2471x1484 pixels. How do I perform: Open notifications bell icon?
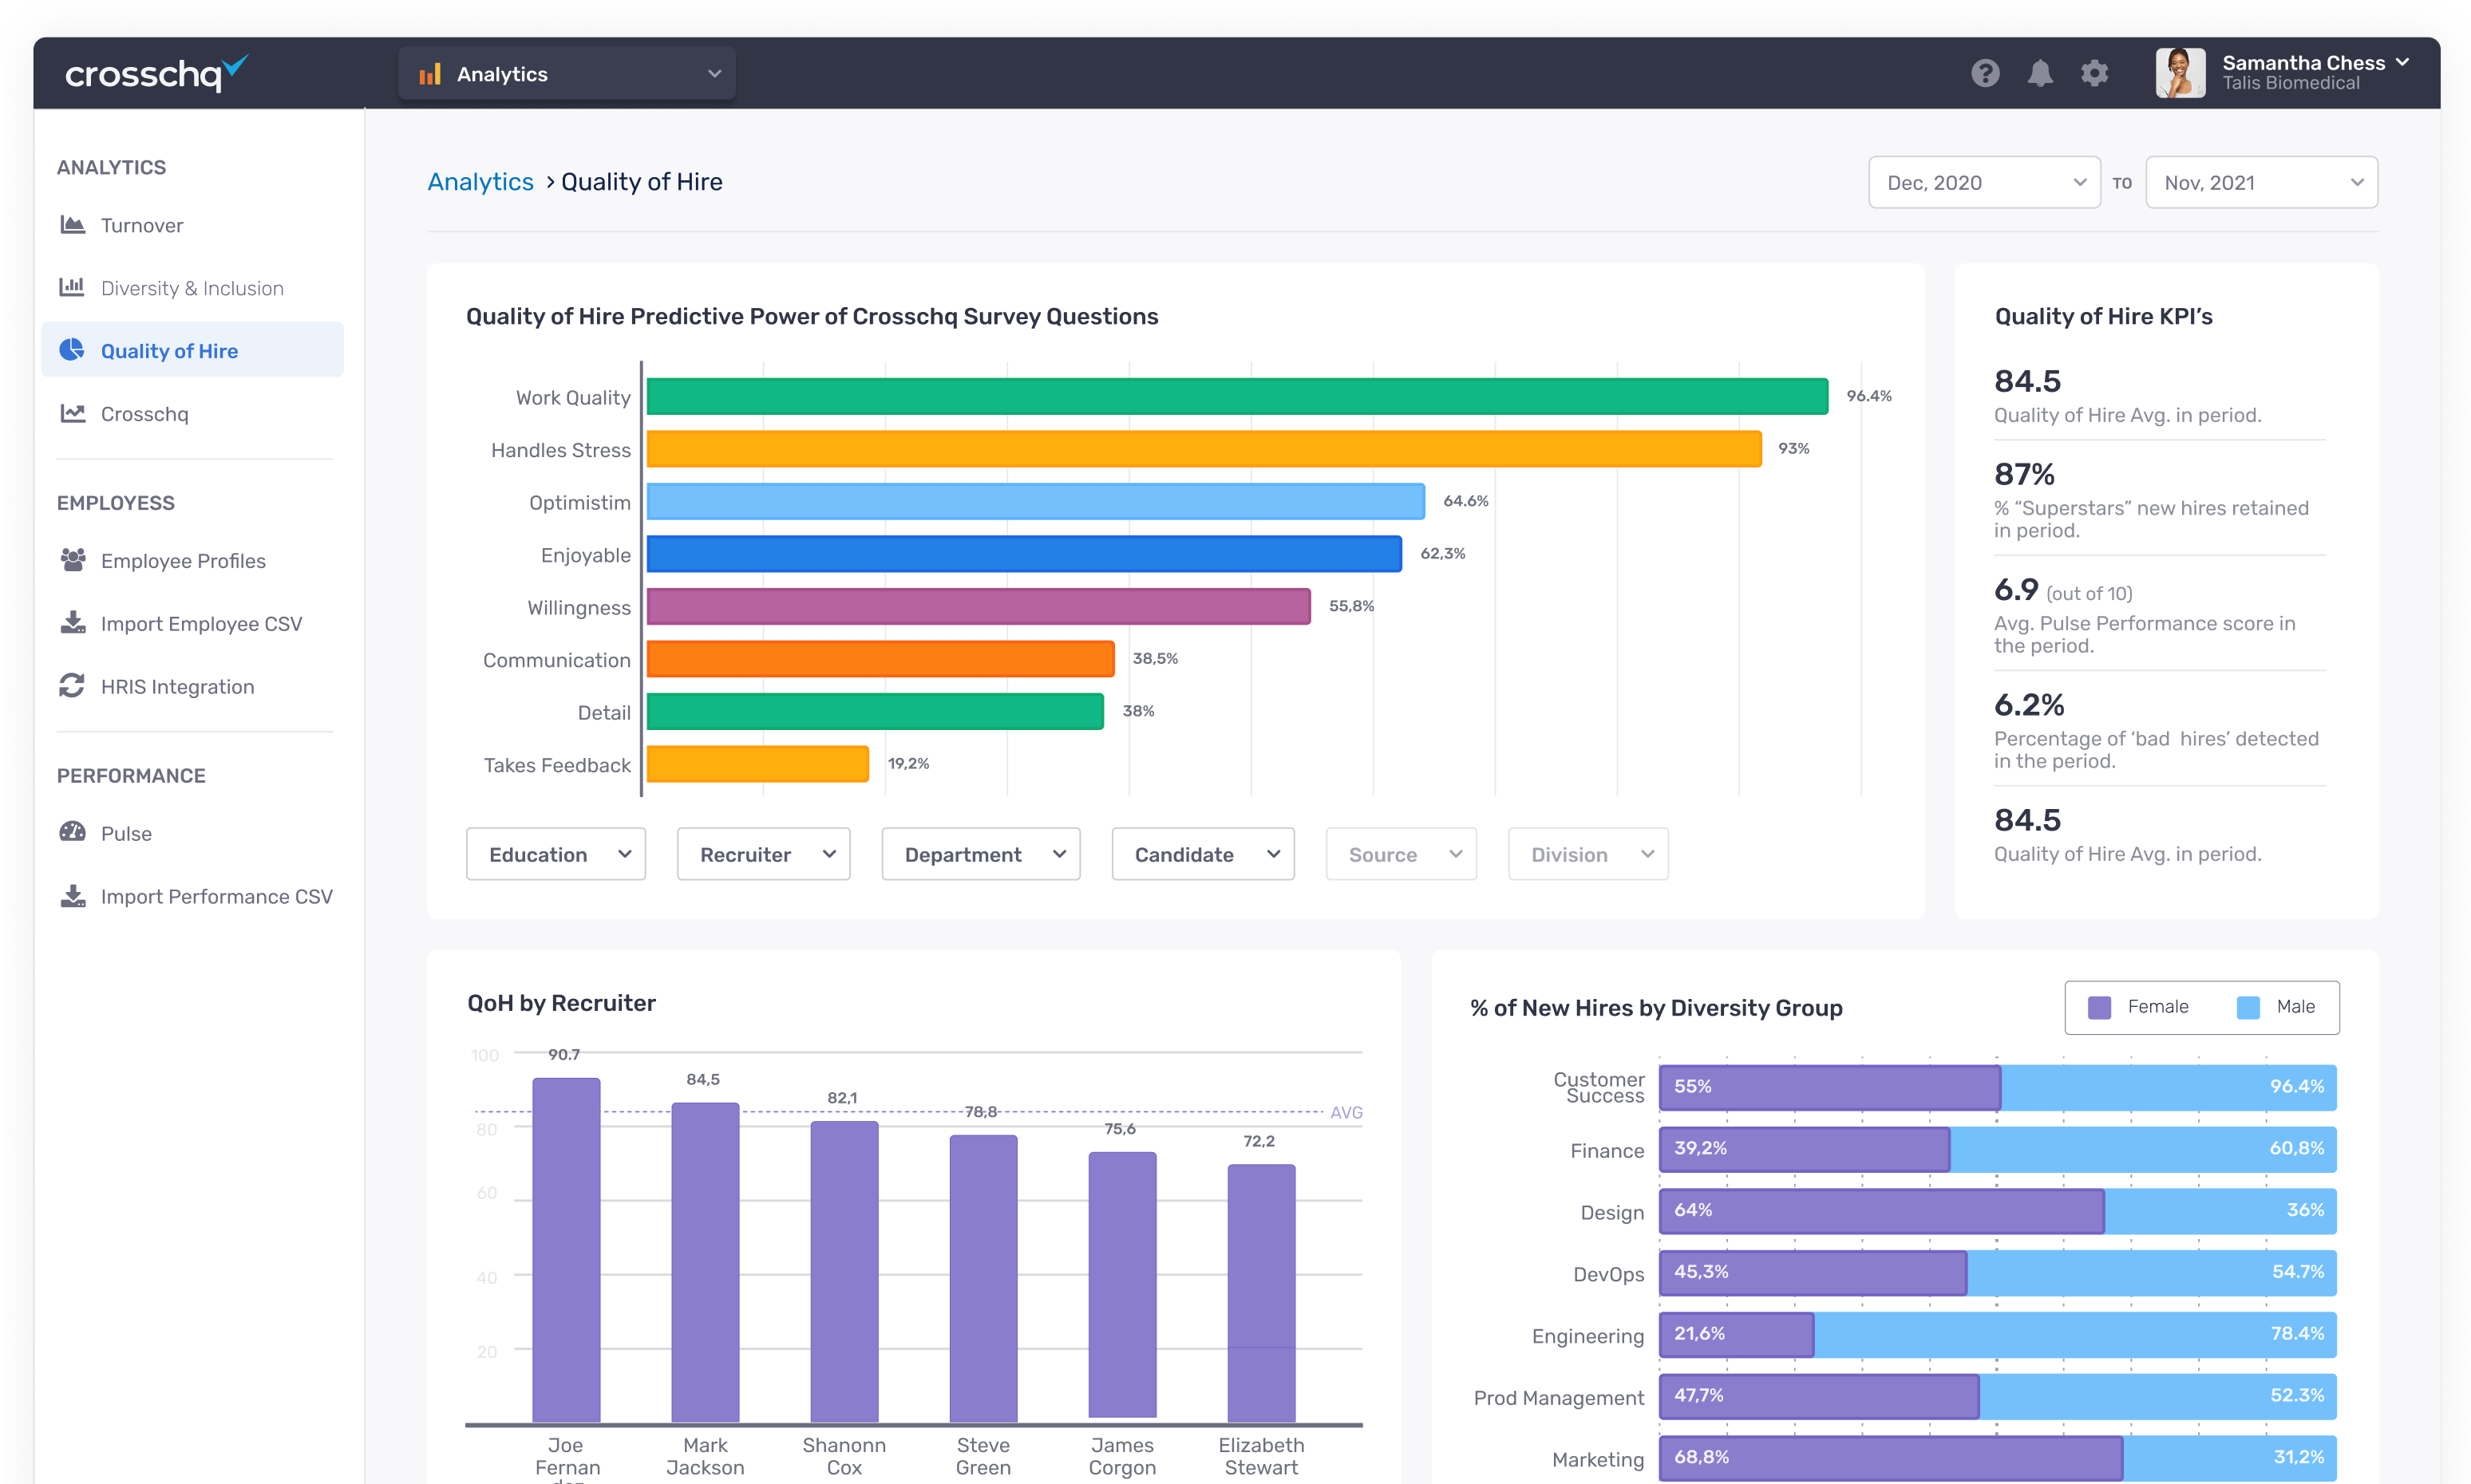[2040, 73]
